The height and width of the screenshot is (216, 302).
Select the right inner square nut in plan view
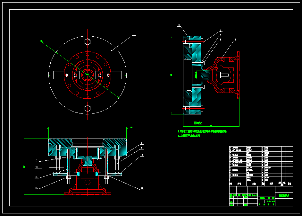point(98,75)
